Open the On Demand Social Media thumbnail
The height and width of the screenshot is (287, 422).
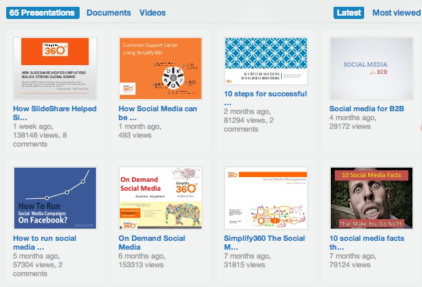click(x=161, y=198)
